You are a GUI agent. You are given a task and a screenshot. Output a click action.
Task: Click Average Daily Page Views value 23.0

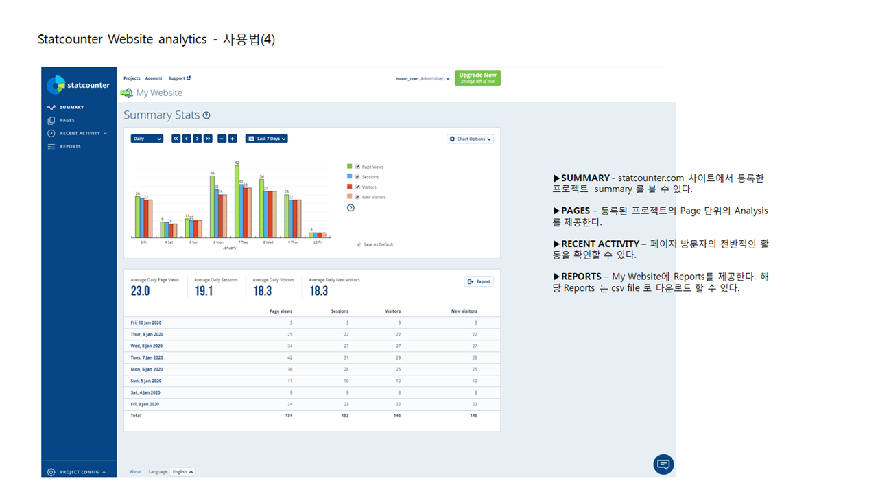click(140, 291)
